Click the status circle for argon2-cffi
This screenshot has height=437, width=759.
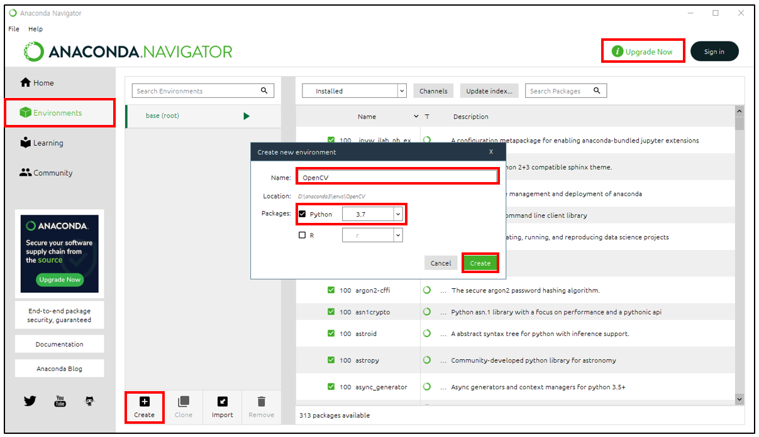pyautogui.click(x=427, y=290)
